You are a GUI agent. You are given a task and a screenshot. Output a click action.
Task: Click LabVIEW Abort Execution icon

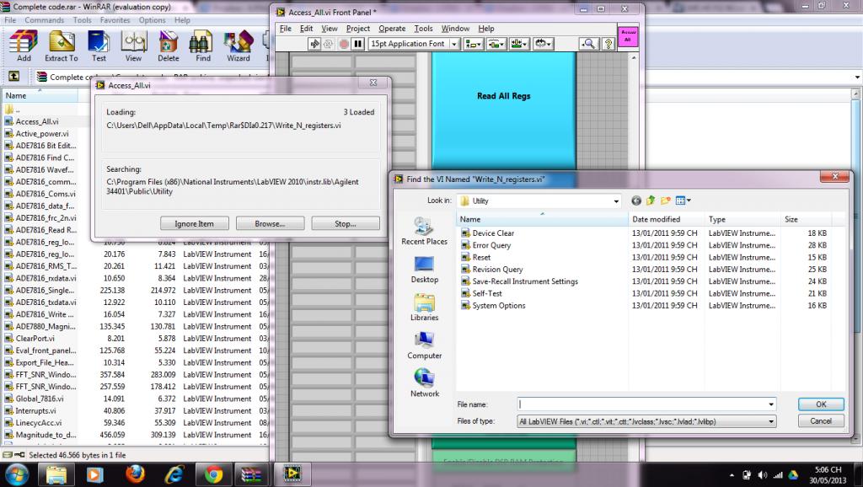[x=344, y=44]
